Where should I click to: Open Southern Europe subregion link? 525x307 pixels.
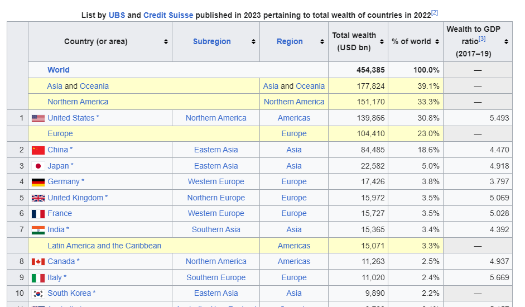[216, 277]
